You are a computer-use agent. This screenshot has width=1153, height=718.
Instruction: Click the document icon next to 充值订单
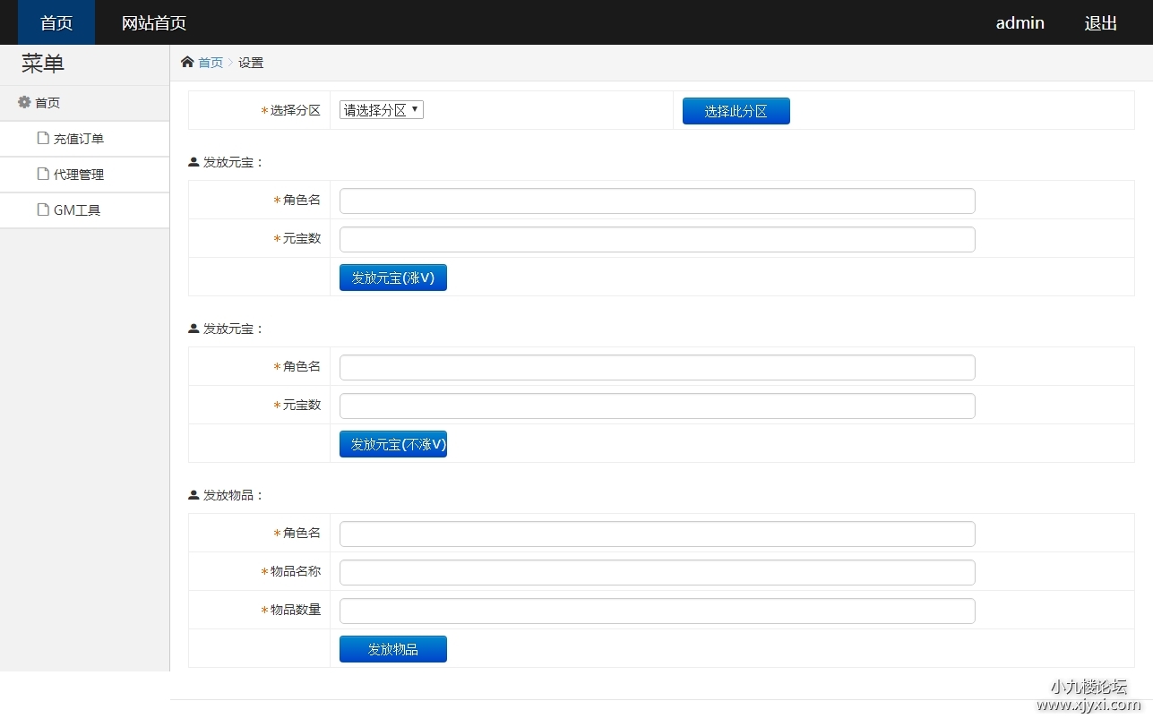(x=43, y=138)
